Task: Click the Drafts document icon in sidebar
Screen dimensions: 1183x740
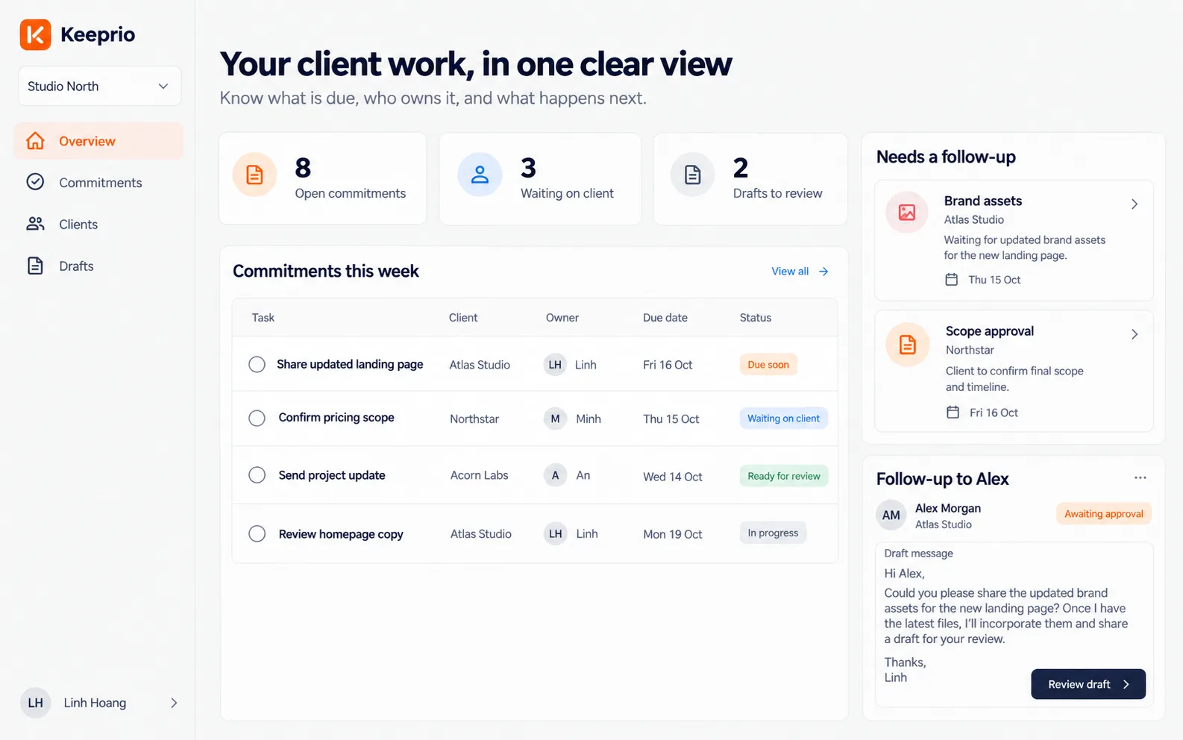Action: click(35, 266)
